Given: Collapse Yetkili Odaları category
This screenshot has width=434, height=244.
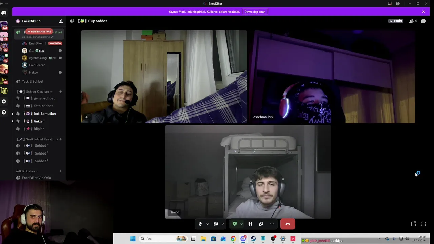Looking at the screenshot, I should 27,171.
